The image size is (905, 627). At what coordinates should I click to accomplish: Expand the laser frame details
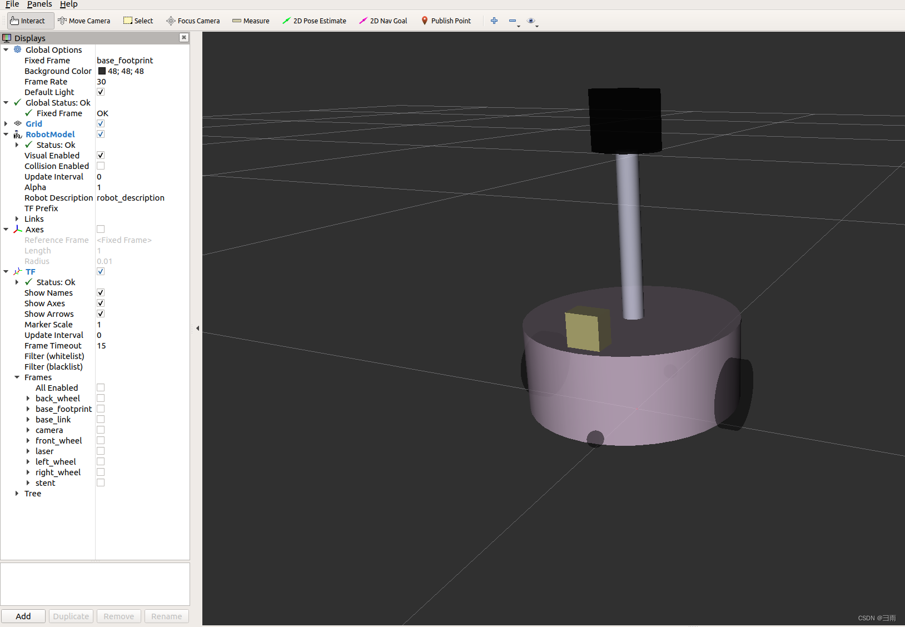coord(28,451)
